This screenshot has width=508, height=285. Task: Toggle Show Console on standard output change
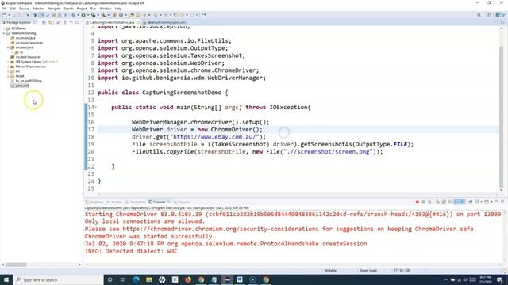point(456,202)
